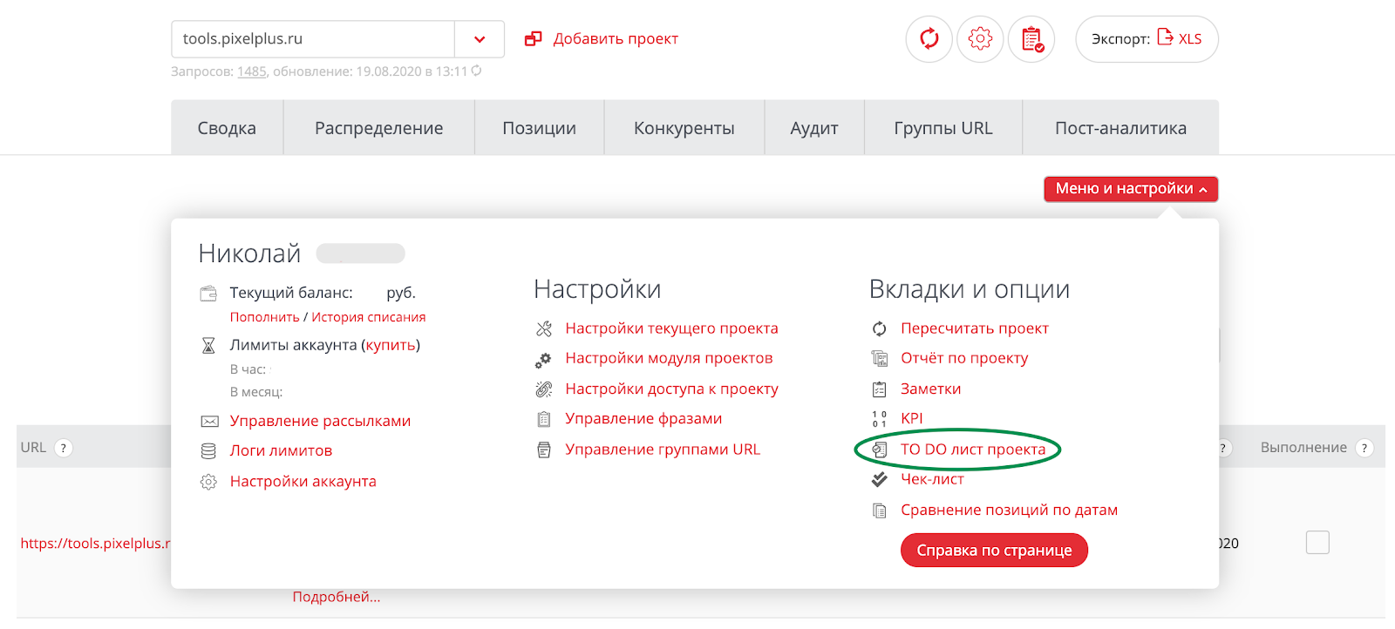Open Управление рассылками
Viewport: 1395px width, 629px height.
[320, 421]
